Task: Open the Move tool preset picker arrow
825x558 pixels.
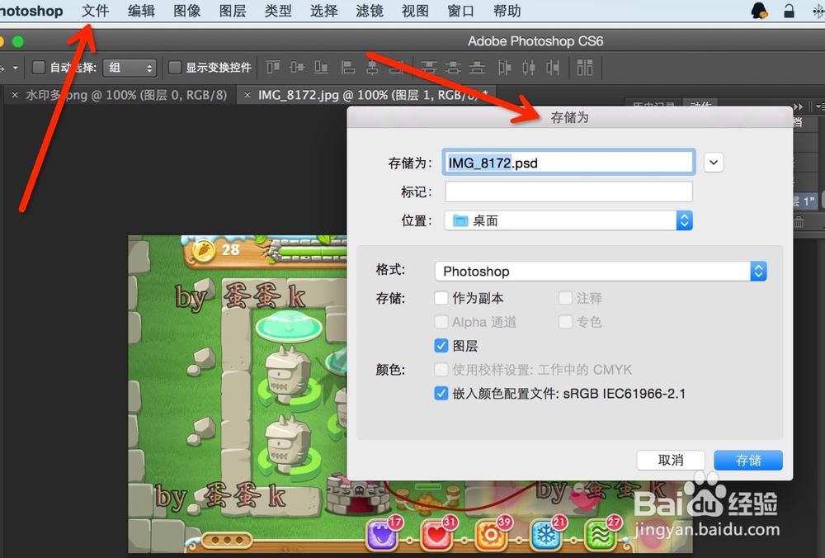Action: click(15, 68)
